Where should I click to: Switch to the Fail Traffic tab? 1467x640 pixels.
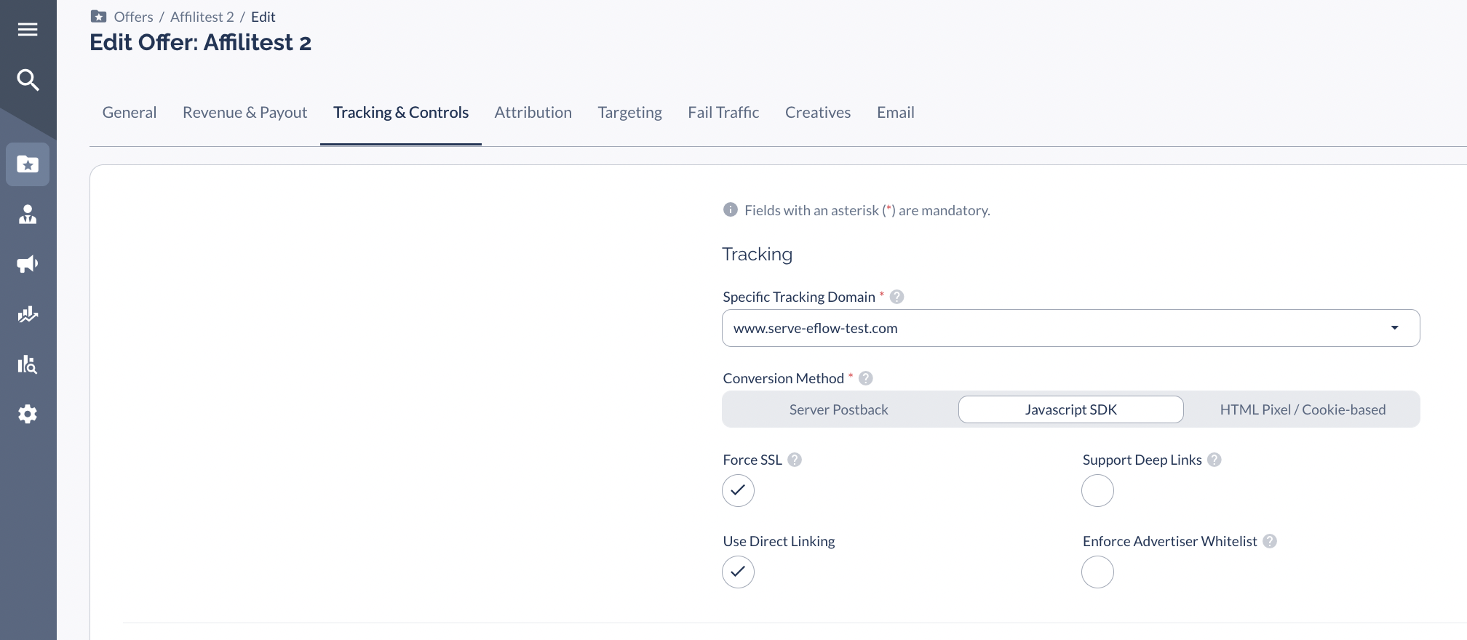point(723,113)
